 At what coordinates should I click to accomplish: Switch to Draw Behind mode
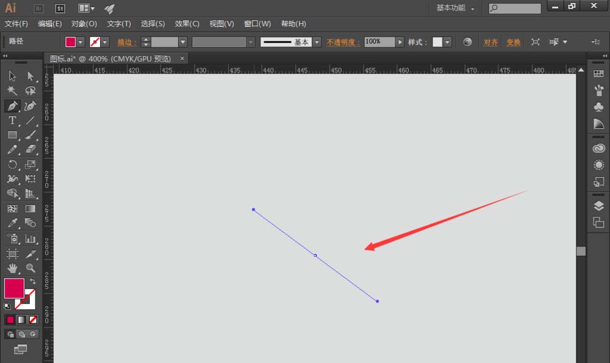click(21, 334)
